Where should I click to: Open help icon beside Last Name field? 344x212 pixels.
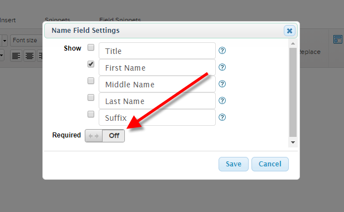tap(222, 101)
